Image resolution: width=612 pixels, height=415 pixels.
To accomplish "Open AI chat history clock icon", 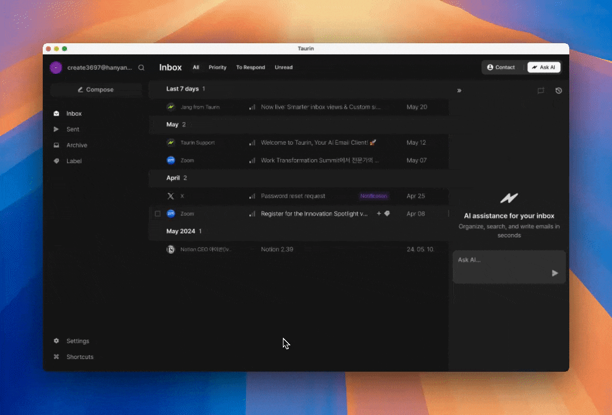I will [558, 90].
